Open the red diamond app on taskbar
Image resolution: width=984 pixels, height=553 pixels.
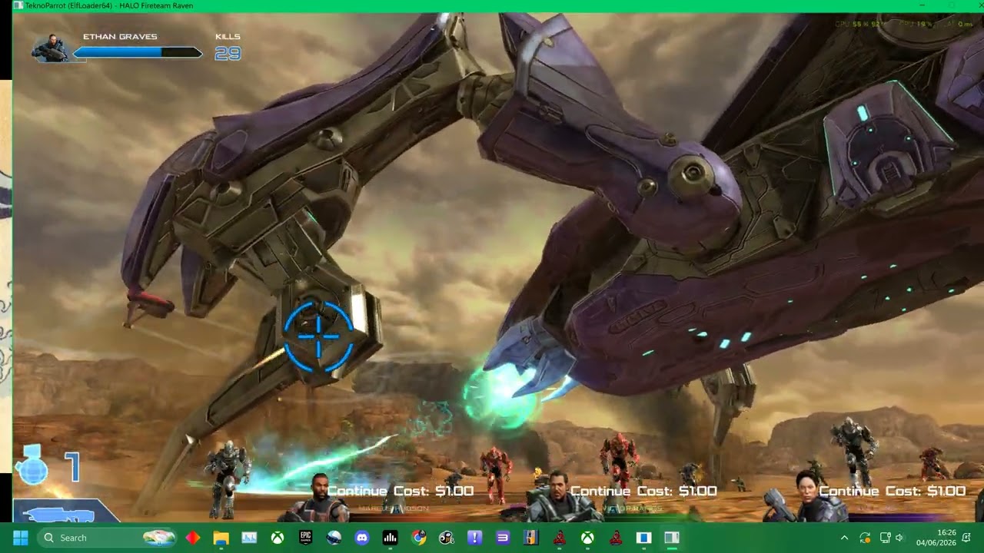193,538
